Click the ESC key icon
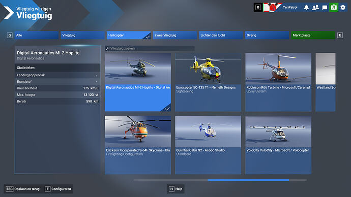This screenshot has width=351, height=197. coord(9,189)
